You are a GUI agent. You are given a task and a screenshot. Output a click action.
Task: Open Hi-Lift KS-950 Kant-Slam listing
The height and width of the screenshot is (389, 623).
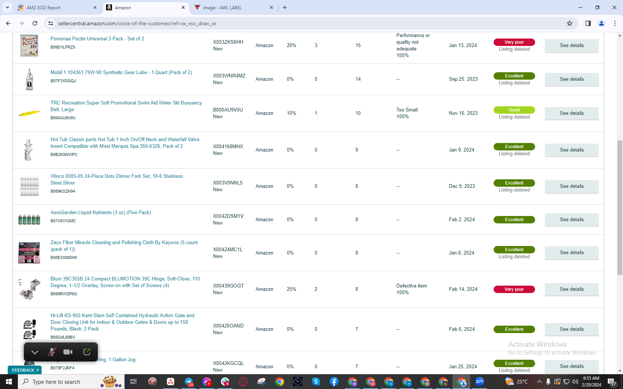coord(122,322)
